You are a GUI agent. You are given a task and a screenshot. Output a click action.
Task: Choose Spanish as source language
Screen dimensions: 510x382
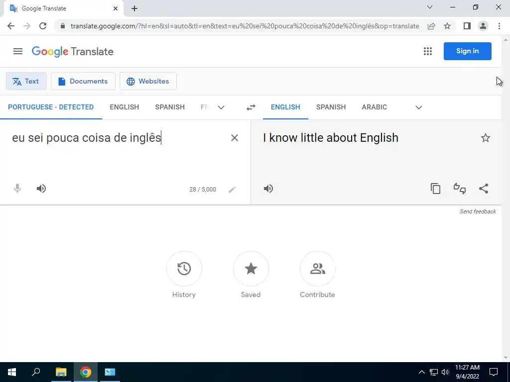(x=170, y=107)
